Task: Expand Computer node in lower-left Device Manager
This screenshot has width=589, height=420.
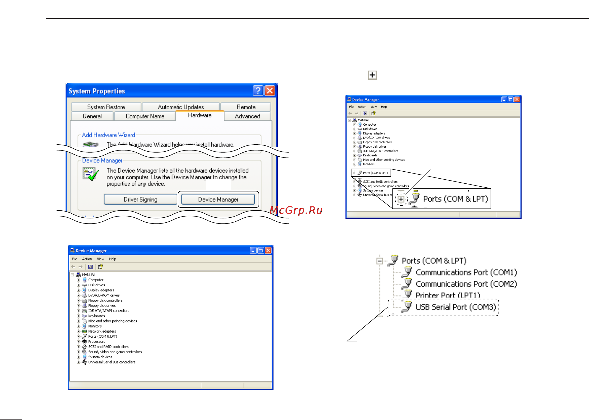Action: click(78, 280)
